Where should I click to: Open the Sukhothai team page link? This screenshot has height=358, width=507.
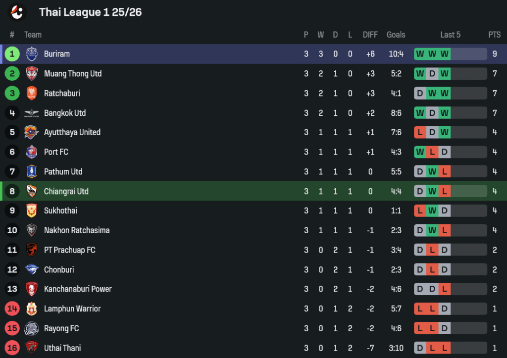pos(60,211)
